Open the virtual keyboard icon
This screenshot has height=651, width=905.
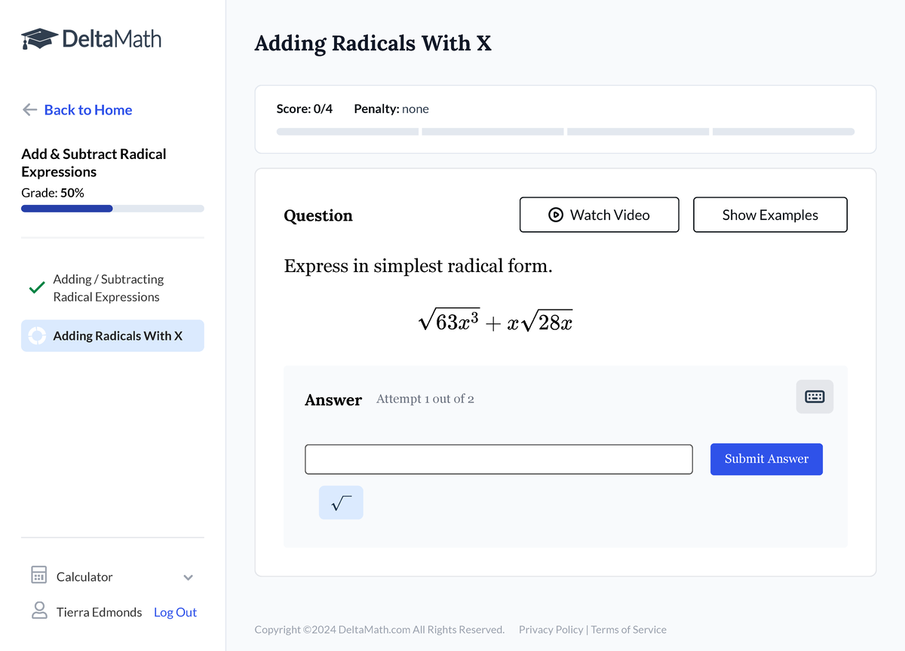[x=814, y=396]
